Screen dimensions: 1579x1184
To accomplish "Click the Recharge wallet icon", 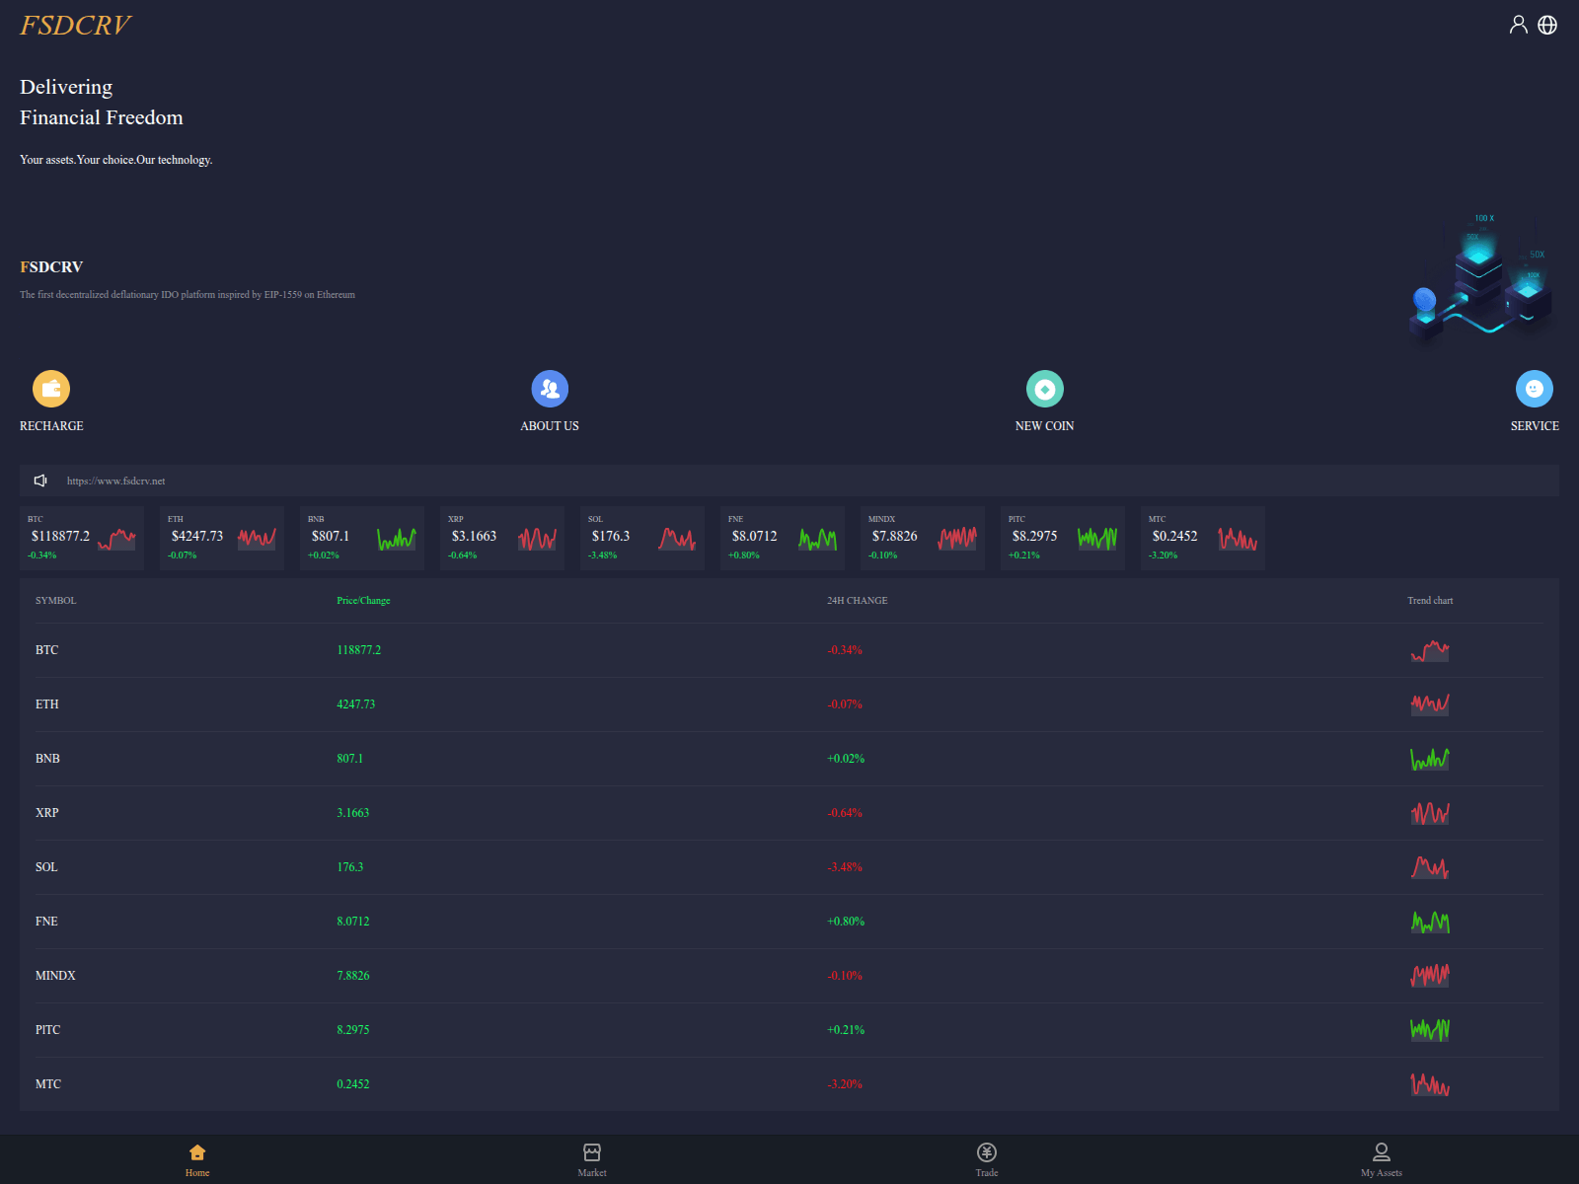I will (51, 389).
